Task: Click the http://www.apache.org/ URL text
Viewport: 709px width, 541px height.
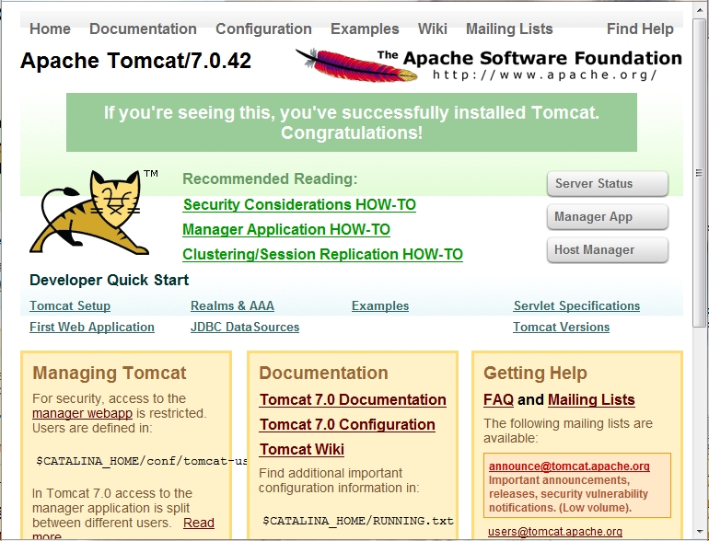Action: coord(545,75)
